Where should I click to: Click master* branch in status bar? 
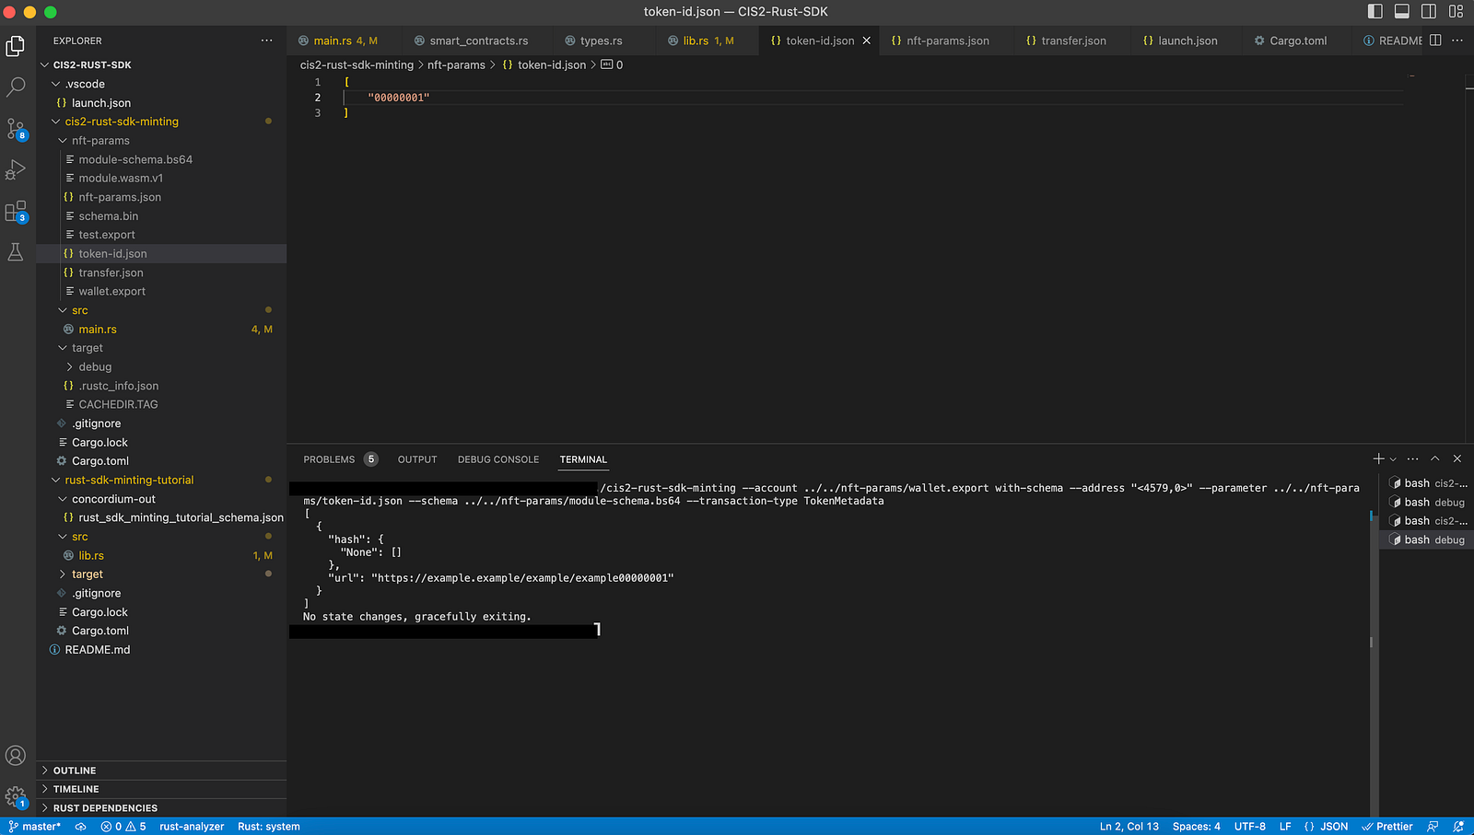coord(35,826)
